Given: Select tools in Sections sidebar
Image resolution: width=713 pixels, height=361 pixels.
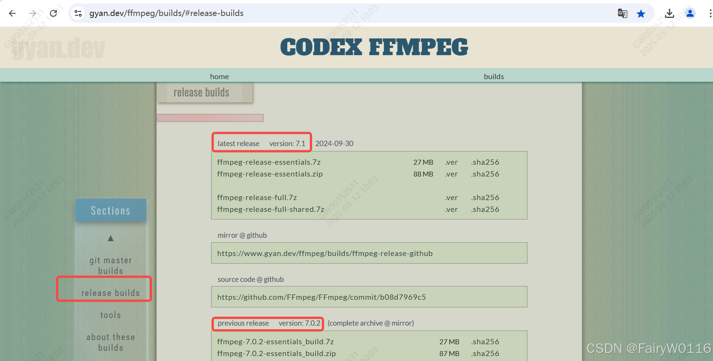Looking at the screenshot, I should [111, 315].
